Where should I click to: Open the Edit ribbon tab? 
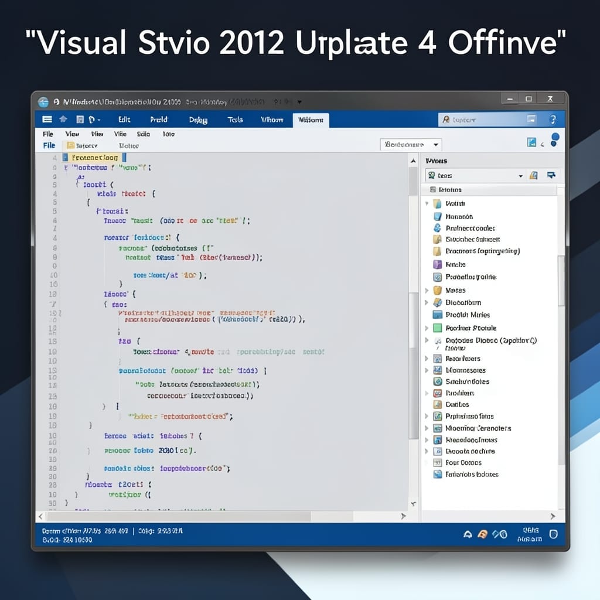pyautogui.click(x=124, y=120)
